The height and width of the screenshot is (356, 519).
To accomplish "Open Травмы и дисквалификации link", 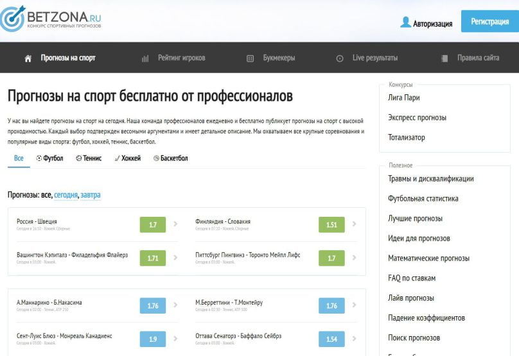I will (x=431, y=179).
